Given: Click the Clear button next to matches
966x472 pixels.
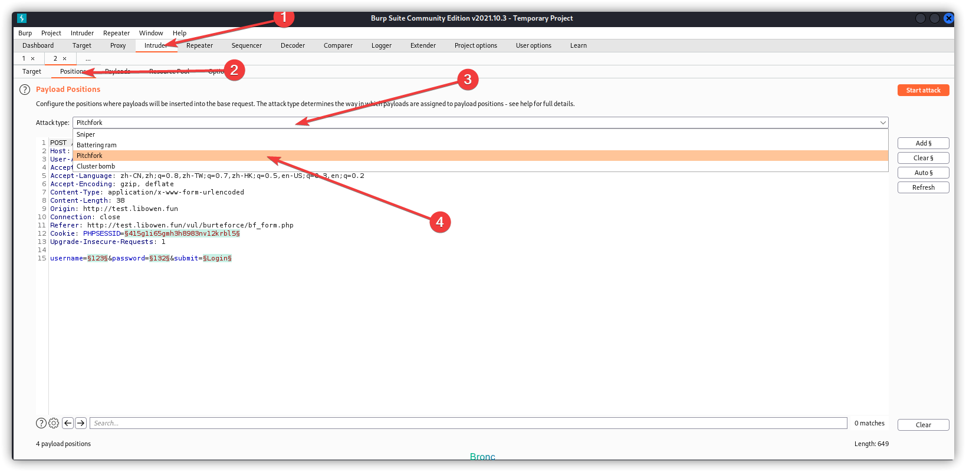Looking at the screenshot, I should (x=924, y=425).
